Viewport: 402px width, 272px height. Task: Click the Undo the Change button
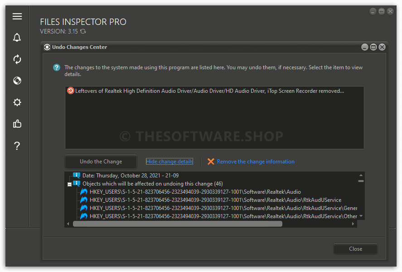[101, 162]
